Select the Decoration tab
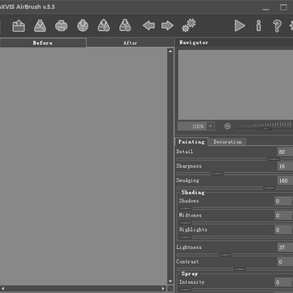Image resolution: width=293 pixels, height=293 pixels. [227, 142]
